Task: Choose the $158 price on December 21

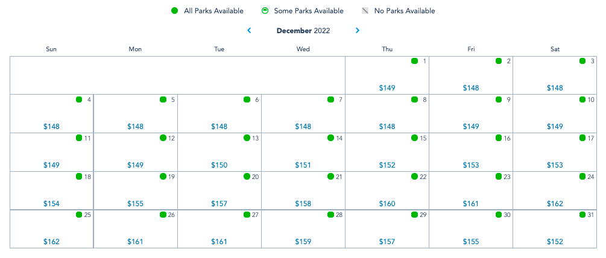Action: point(303,204)
